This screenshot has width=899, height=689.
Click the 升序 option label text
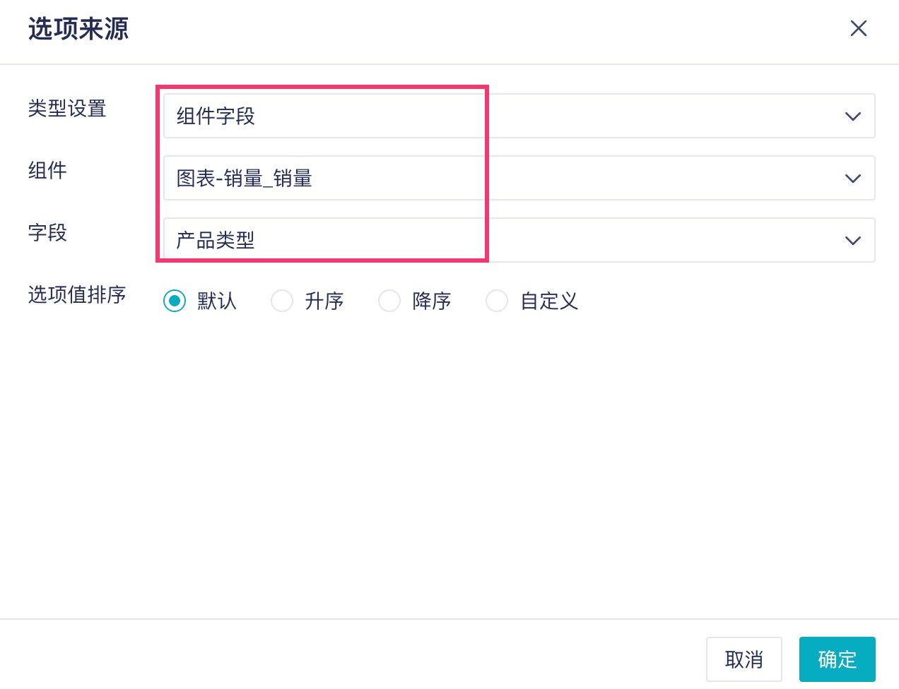coord(324,301)
